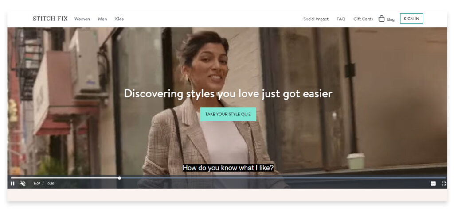Enter fullscreen video mode
This screenshot has height=211, width=454.
tap(443, 184)
